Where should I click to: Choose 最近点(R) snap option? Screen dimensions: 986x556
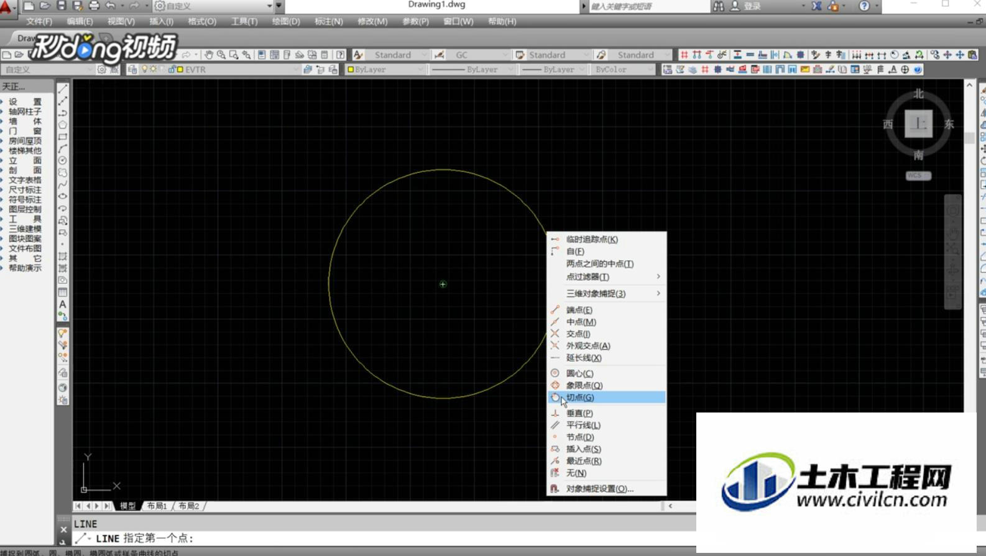(x=606, y=461)
